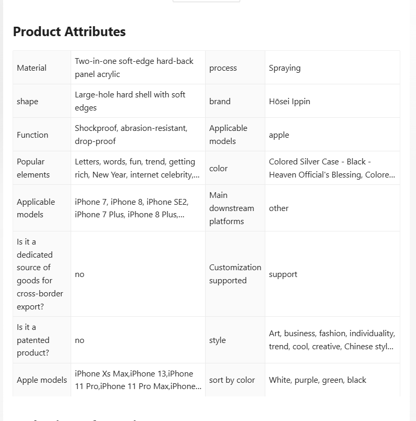Click the brand value Hōsei Ippin
Image resolution: width=416 pixels, height=421 pixels.
point(289,102)
